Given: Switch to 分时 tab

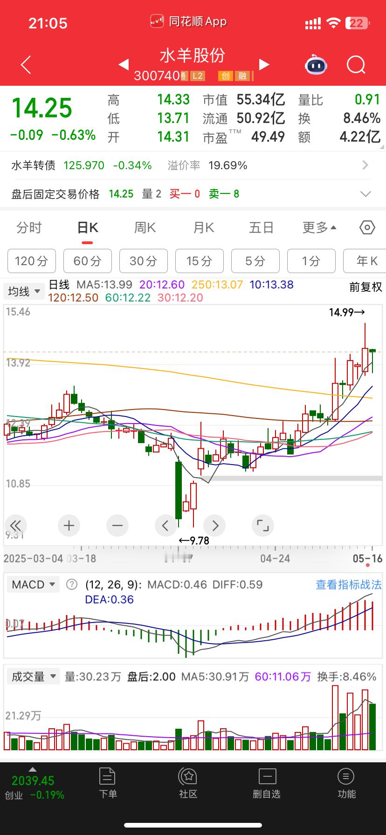Looking at the screenshot, I should click(x=29, y=227).
